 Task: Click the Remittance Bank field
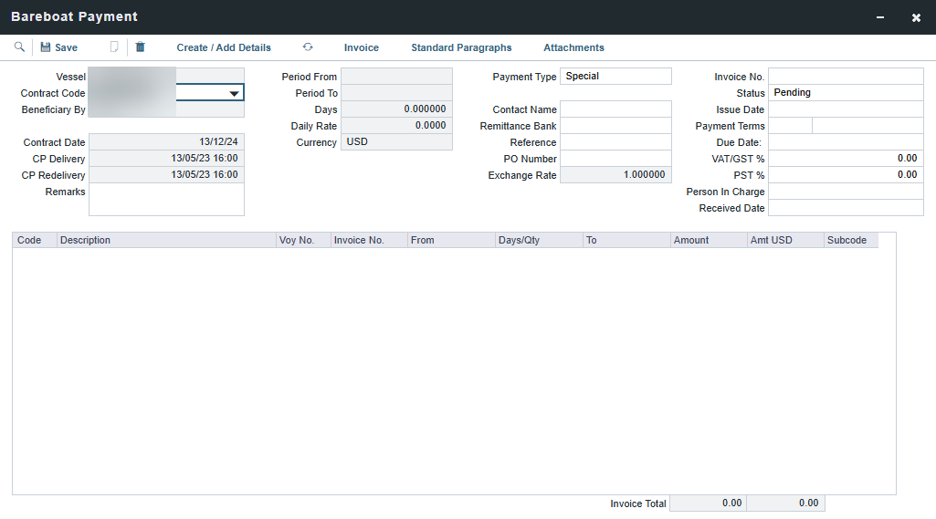615,126
